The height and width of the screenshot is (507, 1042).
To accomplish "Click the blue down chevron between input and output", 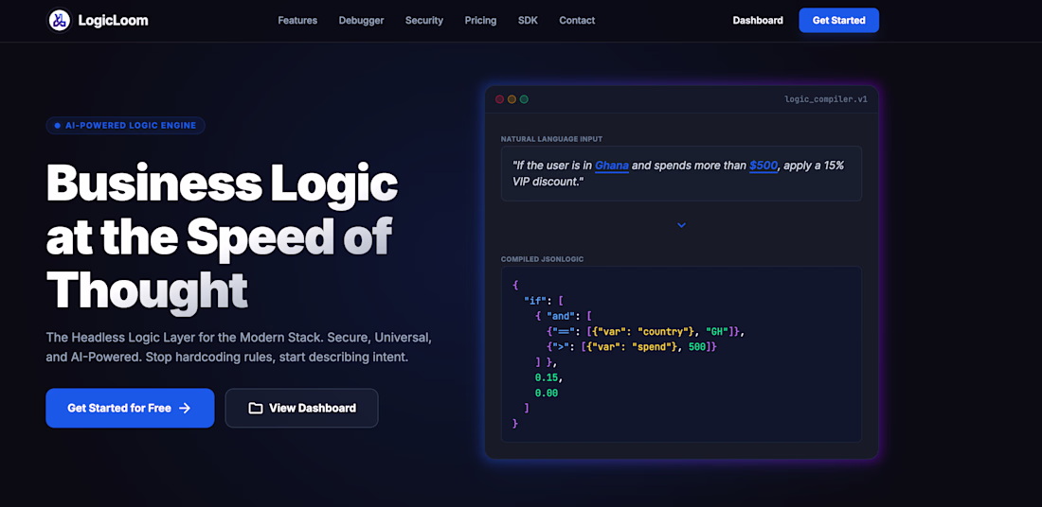I will point(681,226).
